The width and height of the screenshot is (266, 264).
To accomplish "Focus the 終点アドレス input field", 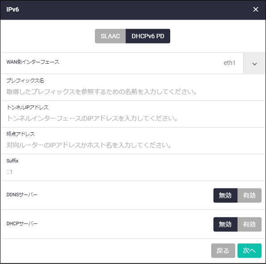I will point(133,145).
